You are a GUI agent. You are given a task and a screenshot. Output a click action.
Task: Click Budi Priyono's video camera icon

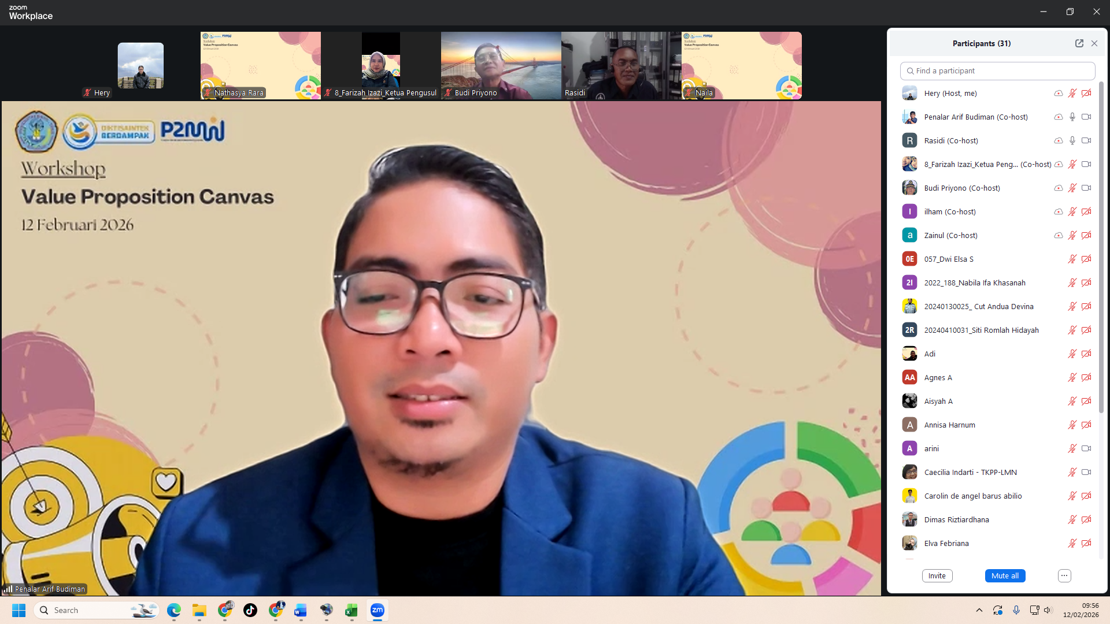pos(1086,188)
